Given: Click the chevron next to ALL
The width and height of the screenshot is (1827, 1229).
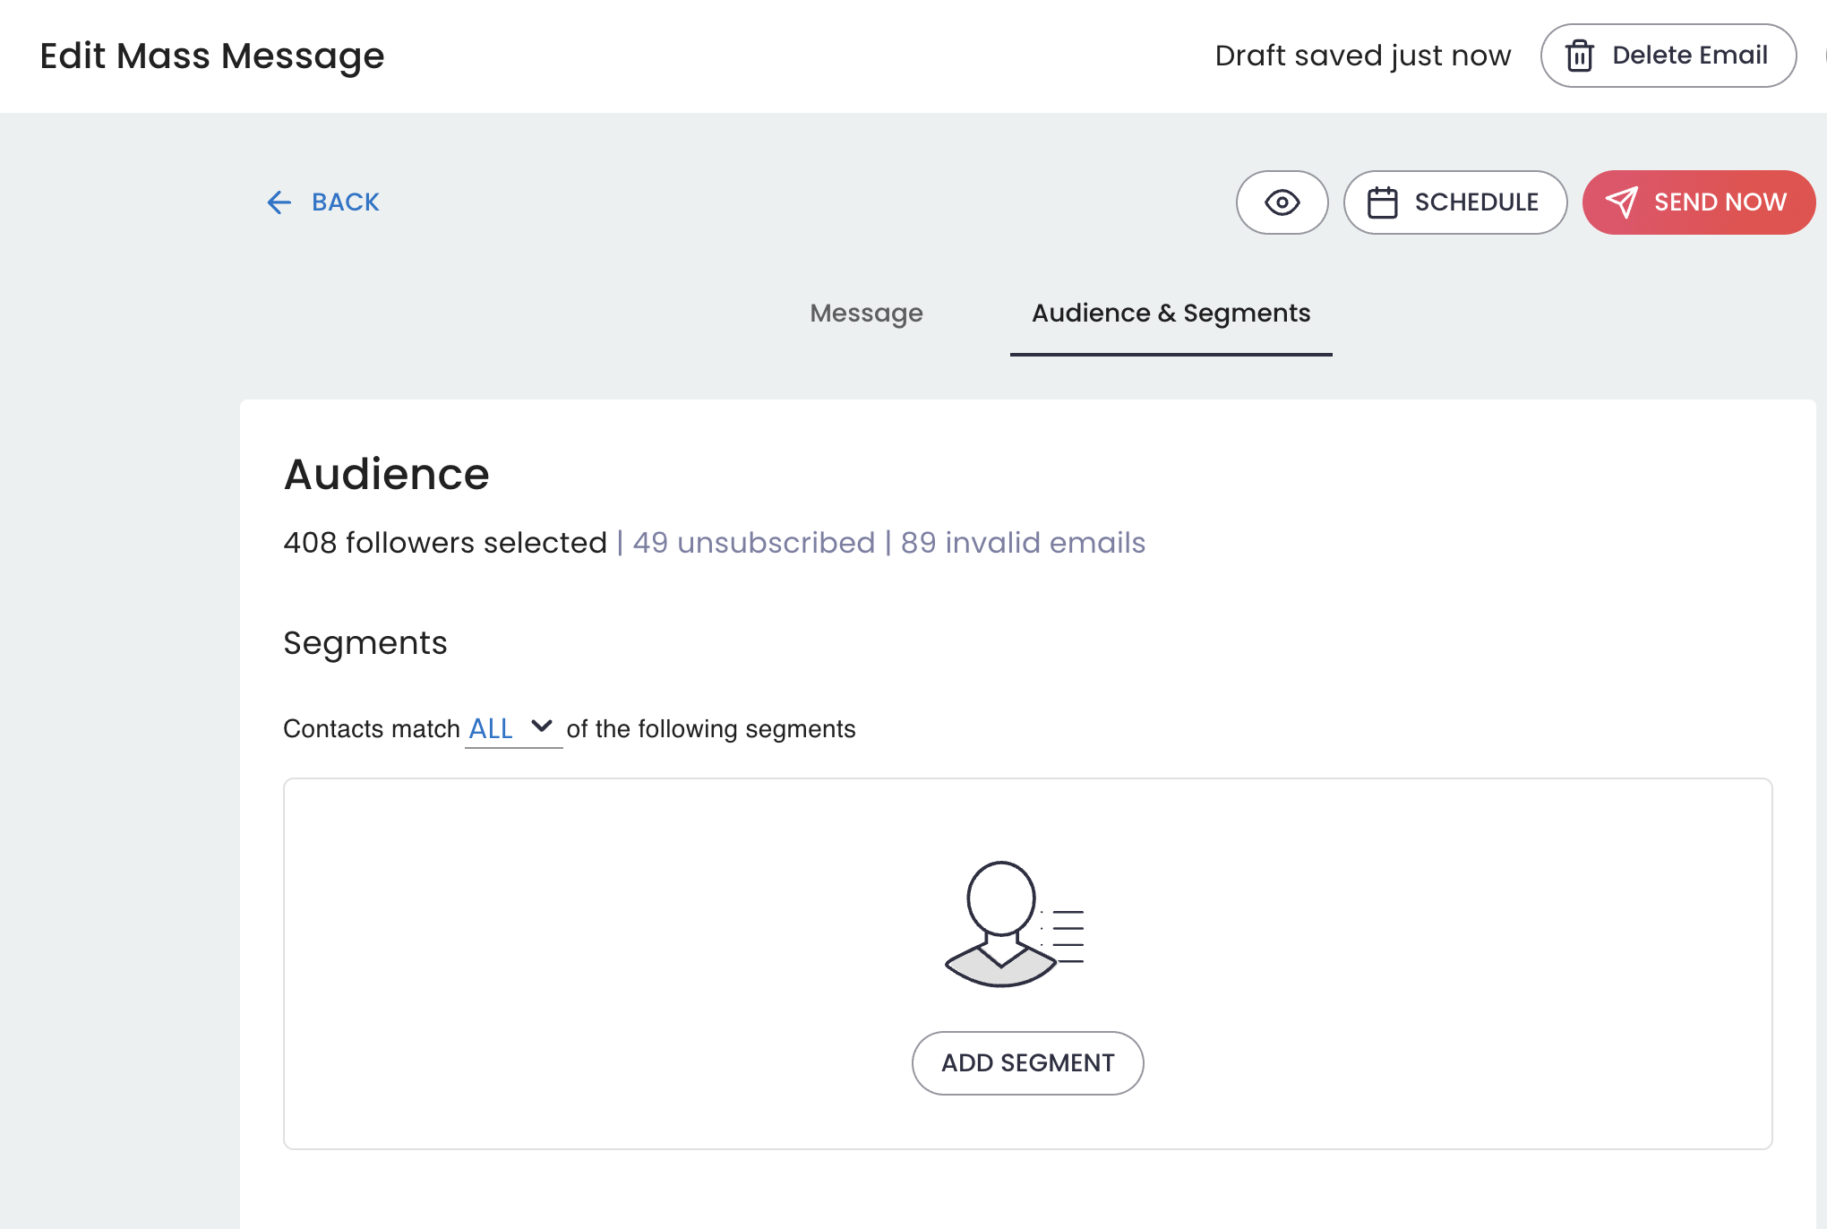Looking at the screenshot, I should pos(542,726).
